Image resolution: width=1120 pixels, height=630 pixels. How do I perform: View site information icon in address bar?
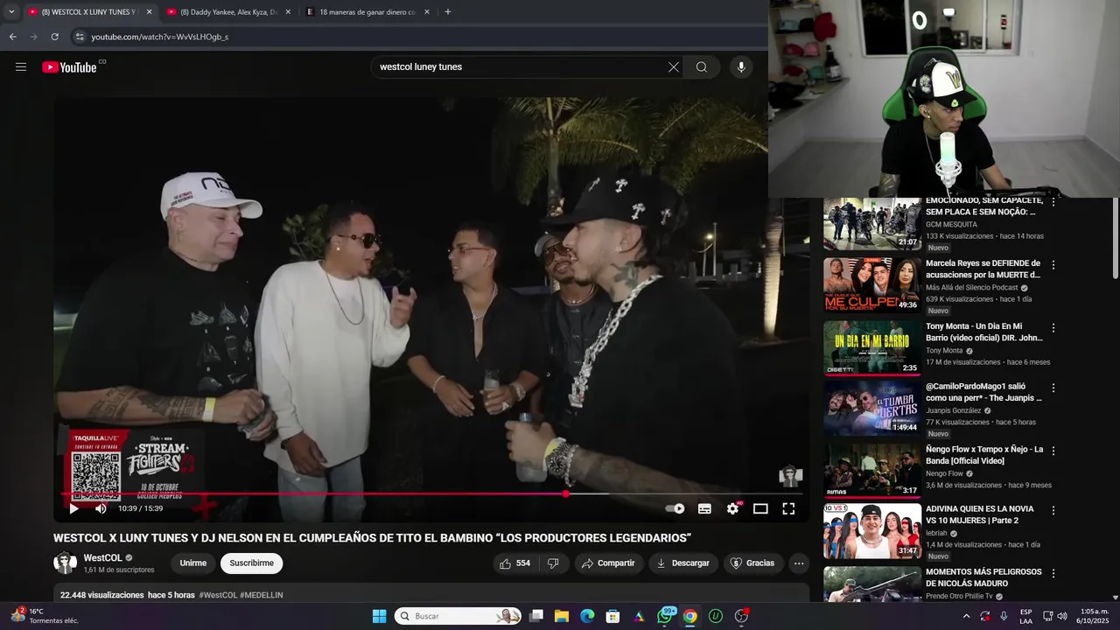coord(80,37)
